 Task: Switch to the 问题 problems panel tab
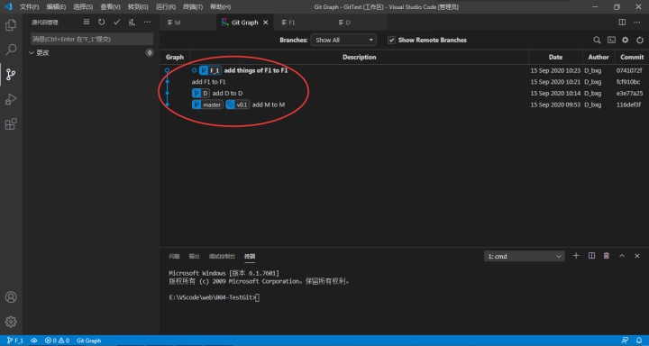coord(174,256)
